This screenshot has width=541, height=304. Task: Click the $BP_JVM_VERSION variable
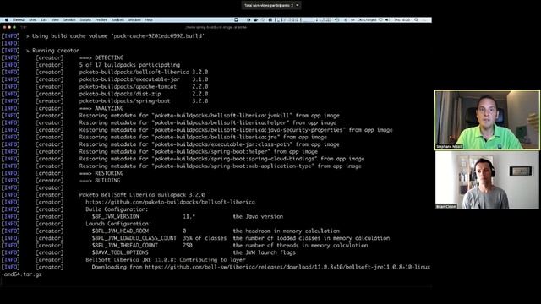coord(115,216)
